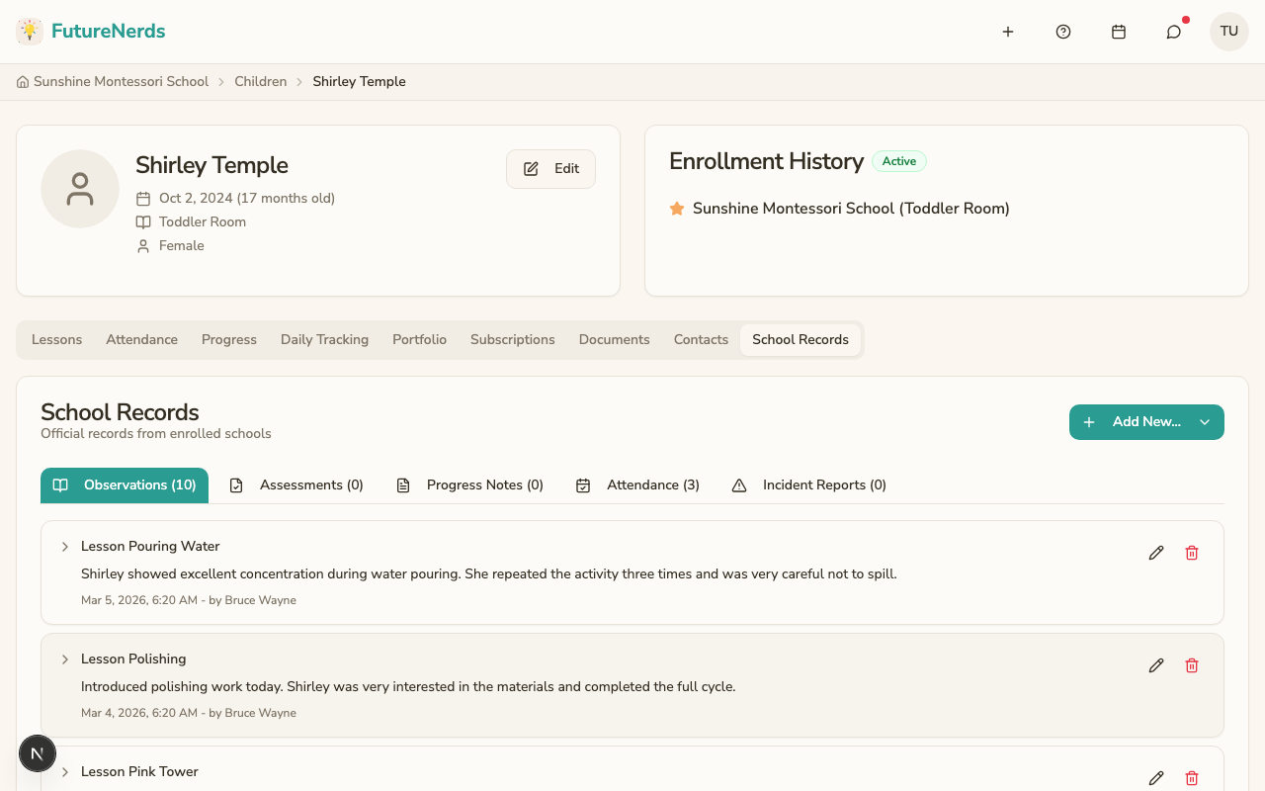Click the home icon in the breadcrumb
Screen dimensions: 1265x791
[x=22, y=81]
